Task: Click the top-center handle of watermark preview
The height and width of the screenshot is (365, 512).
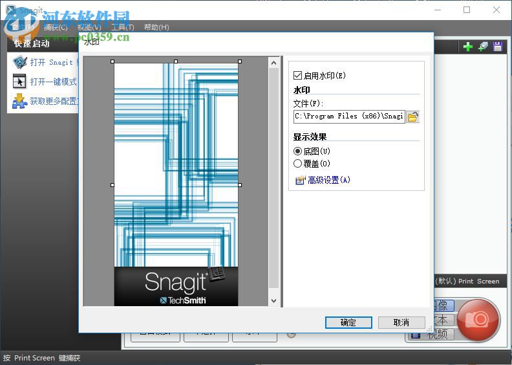Action: [x=176, y=61]
